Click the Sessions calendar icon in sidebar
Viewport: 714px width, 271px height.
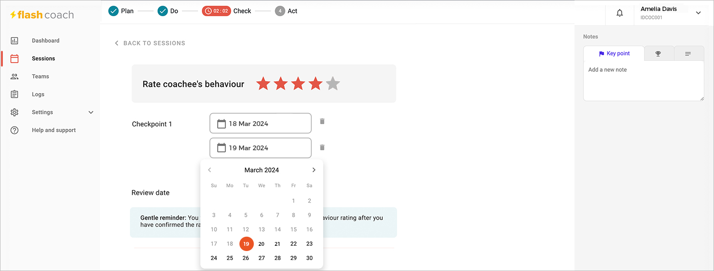point(14,58)
